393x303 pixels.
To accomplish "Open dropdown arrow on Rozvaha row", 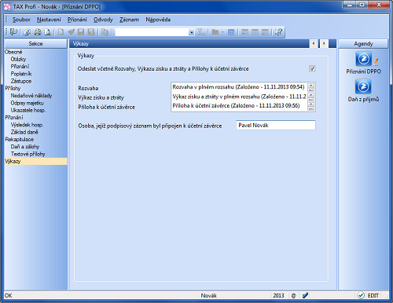I will tap(310, 86).
